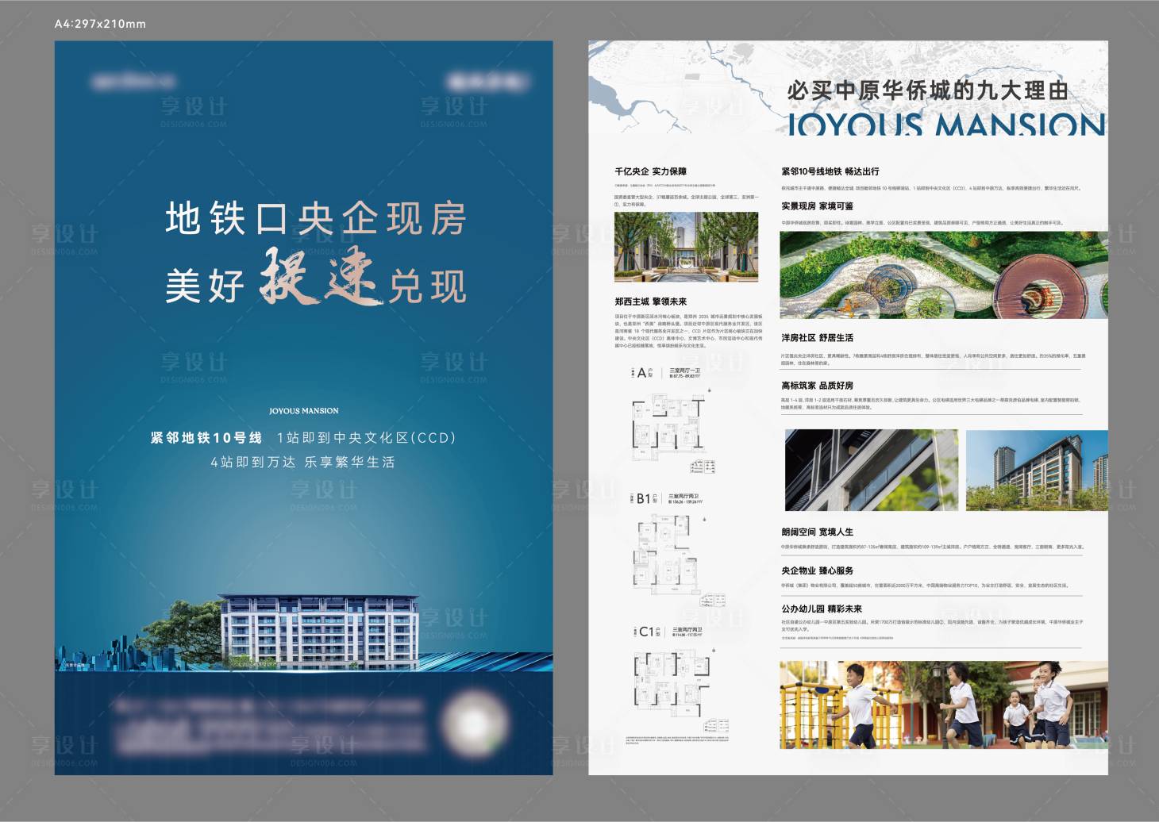The height and width of the screenshot is (822, 1159).
Task: Click heading "央企物业 臻心服务"
Action: pyautogui.click(x=817, y=570)
